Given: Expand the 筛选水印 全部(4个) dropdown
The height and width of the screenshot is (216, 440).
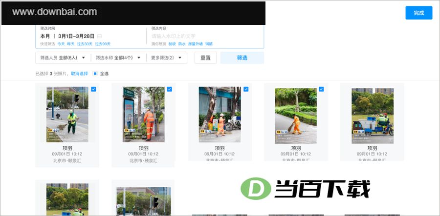Looking at the screenshot, I should tap(118, 58).
